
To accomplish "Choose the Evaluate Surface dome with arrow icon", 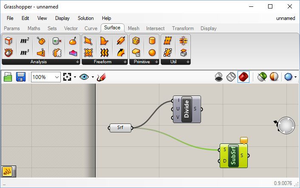I will click(73, 41).
